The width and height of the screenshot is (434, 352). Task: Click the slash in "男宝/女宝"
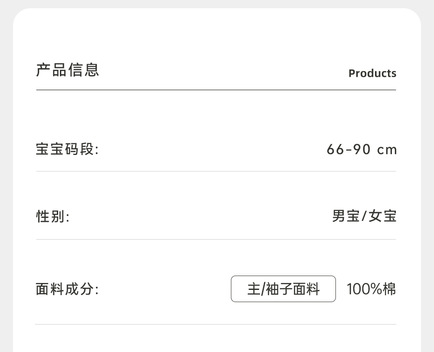pos(364,216)
